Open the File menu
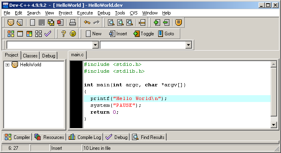This screenshot has height=153, width=281. click(7, 13)
